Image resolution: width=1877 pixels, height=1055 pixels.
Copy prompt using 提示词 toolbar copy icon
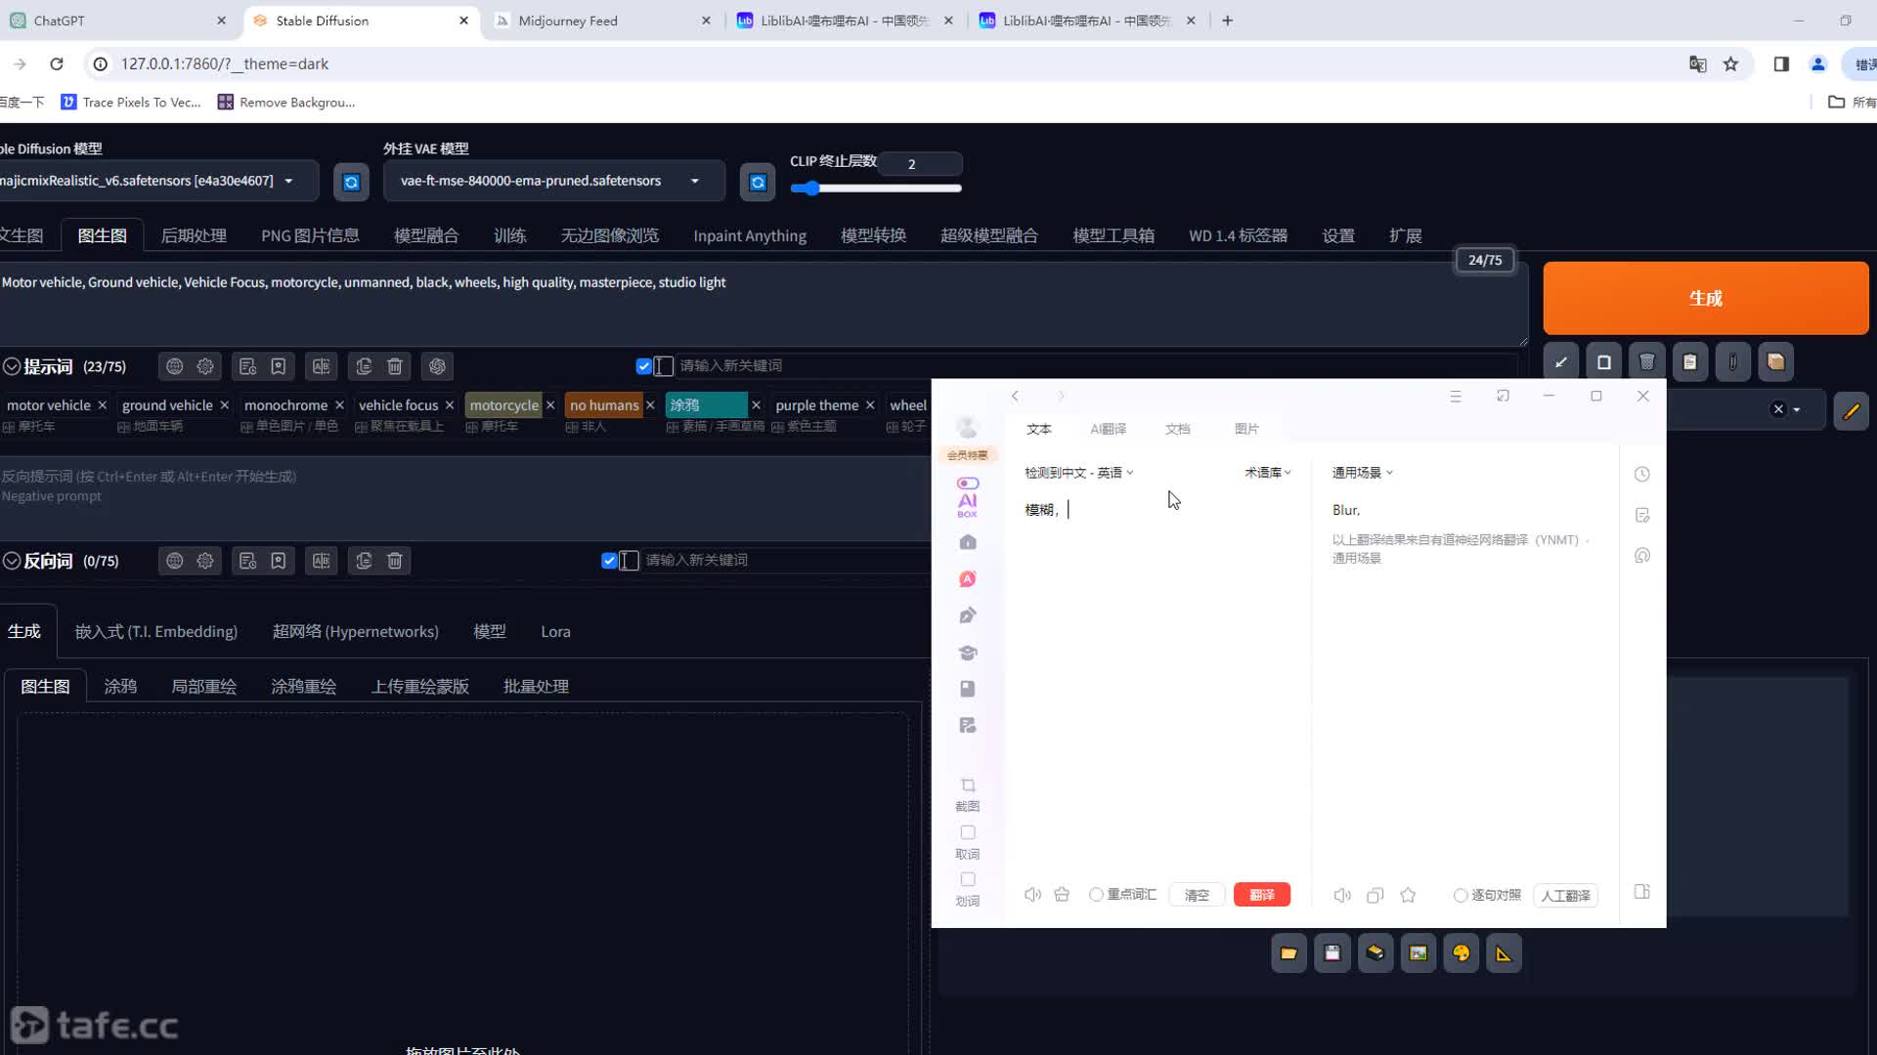click(x=364, y=366)
